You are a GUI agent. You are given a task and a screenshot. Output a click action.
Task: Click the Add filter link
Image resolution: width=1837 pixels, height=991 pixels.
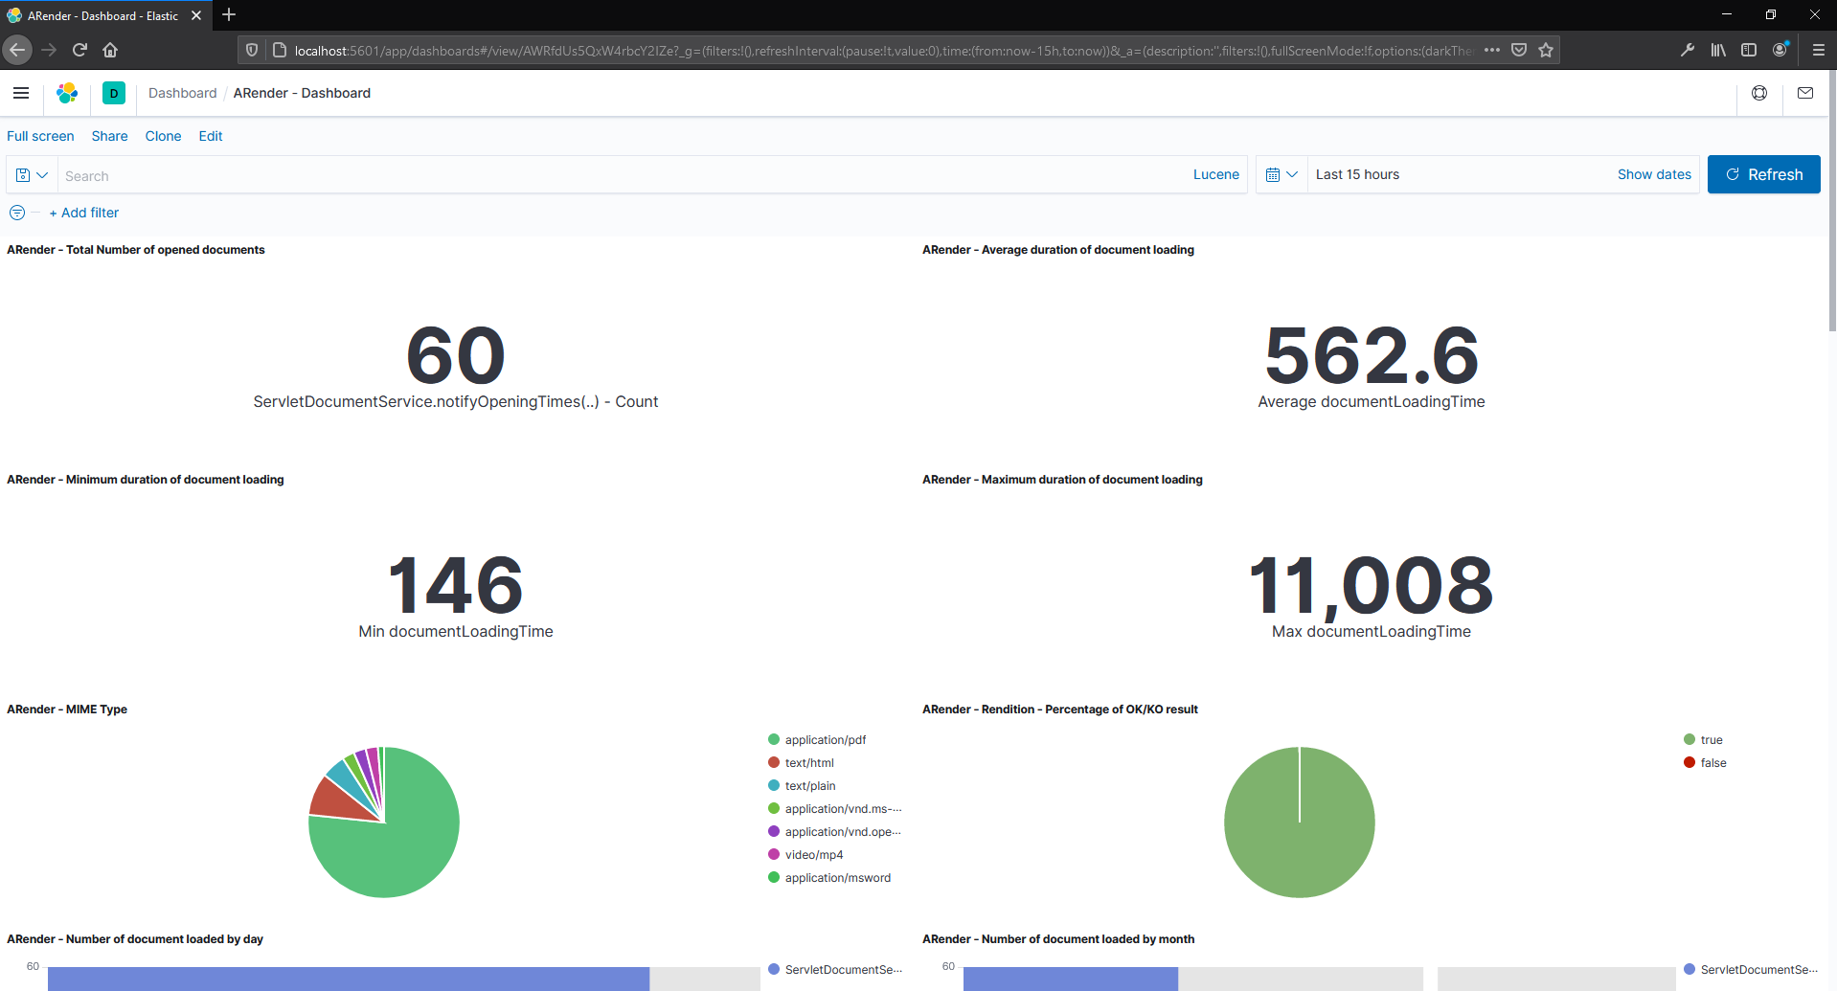84,213
